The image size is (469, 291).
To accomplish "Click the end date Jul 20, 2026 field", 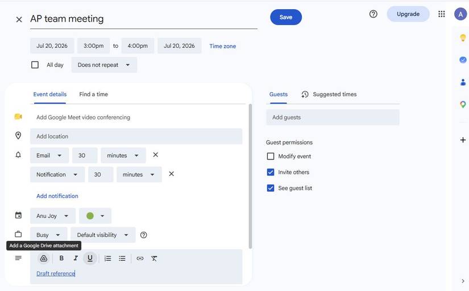I will tap(179, 46).
